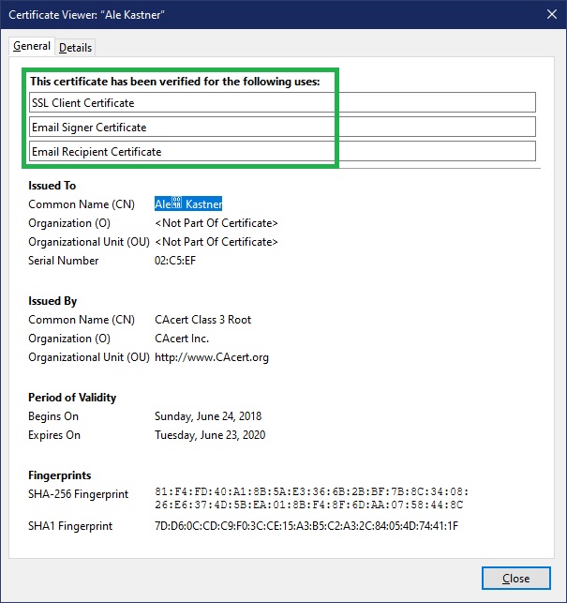Click the Email Signer Certificate field

(281, 127)
